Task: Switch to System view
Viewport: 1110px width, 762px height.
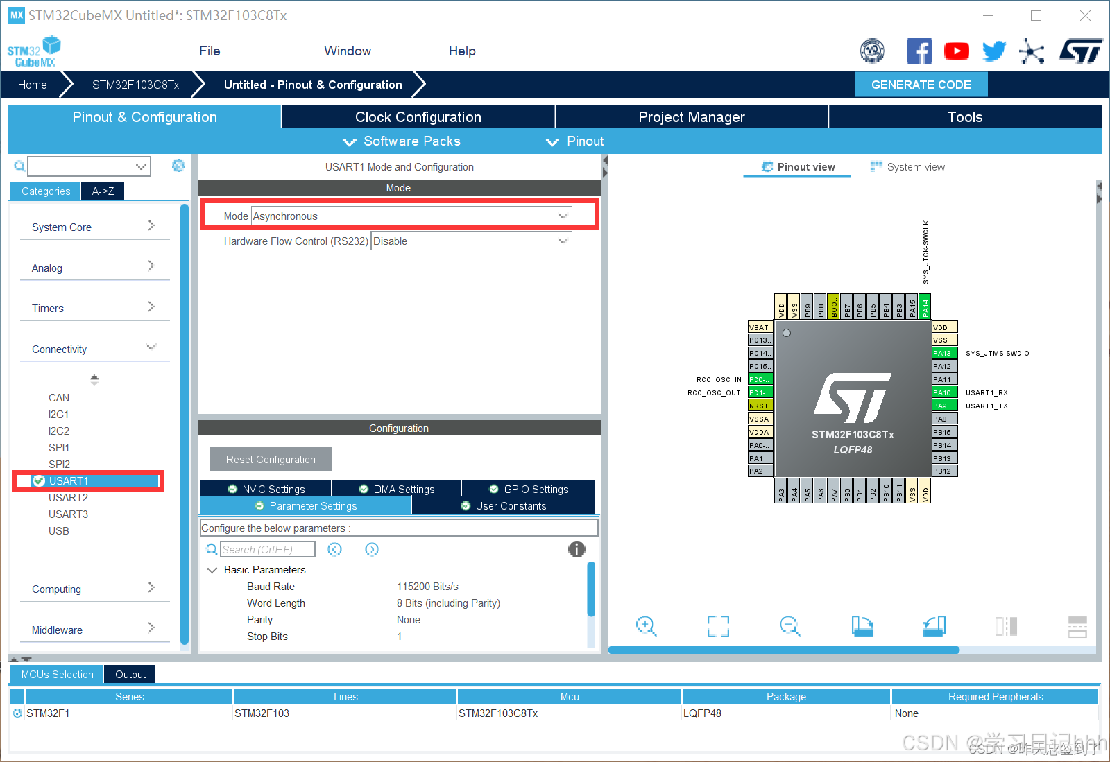Action: tap(907, 167)
